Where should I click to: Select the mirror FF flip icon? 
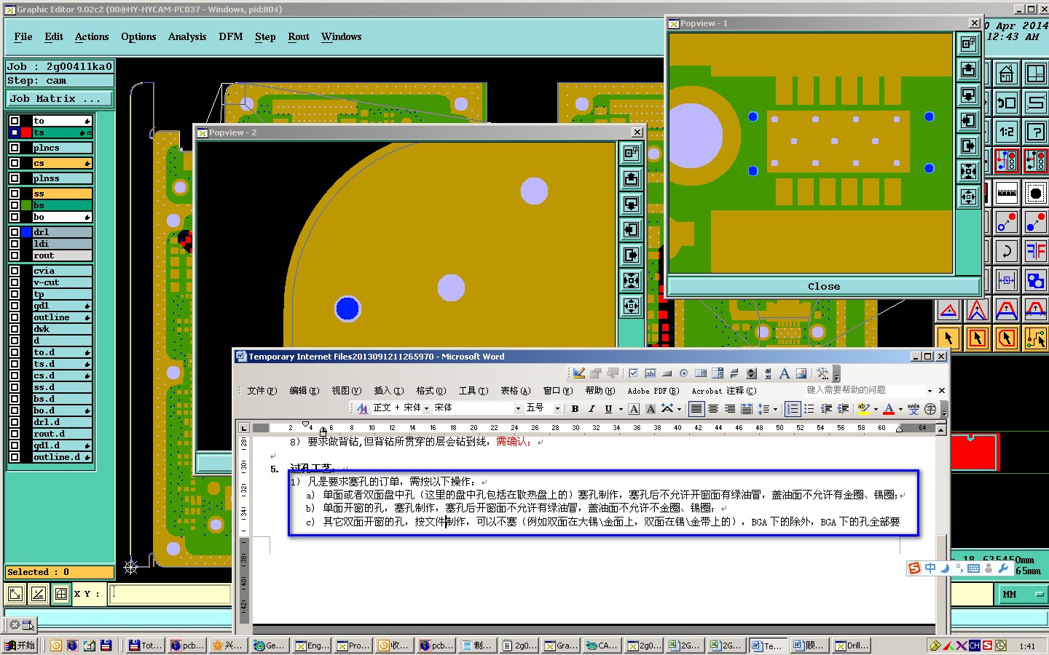tap(1035, 252)
